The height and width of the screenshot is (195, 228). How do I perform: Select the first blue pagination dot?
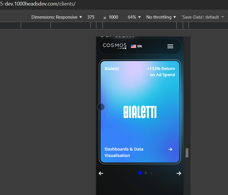tap(140, 173)
